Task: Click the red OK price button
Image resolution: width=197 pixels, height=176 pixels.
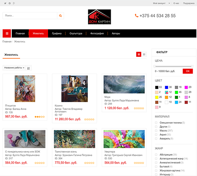Action: tap(188, 71)
